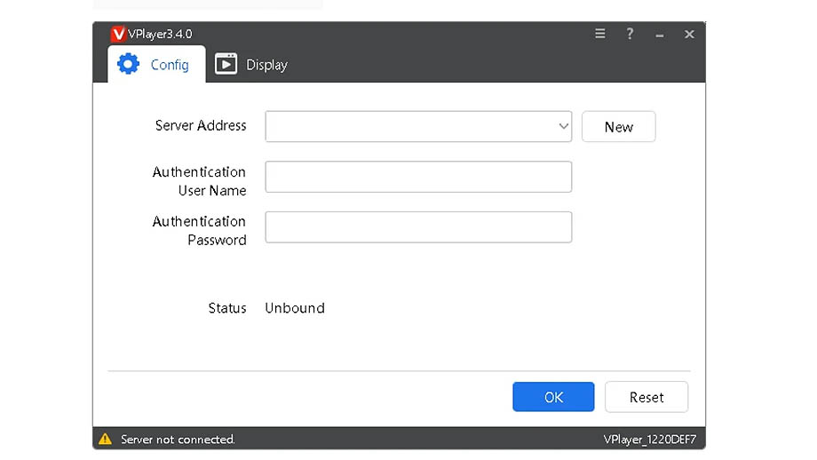Click the New server button
The height and width of the screenshot is (460, 817).
(x=618, y=127)
